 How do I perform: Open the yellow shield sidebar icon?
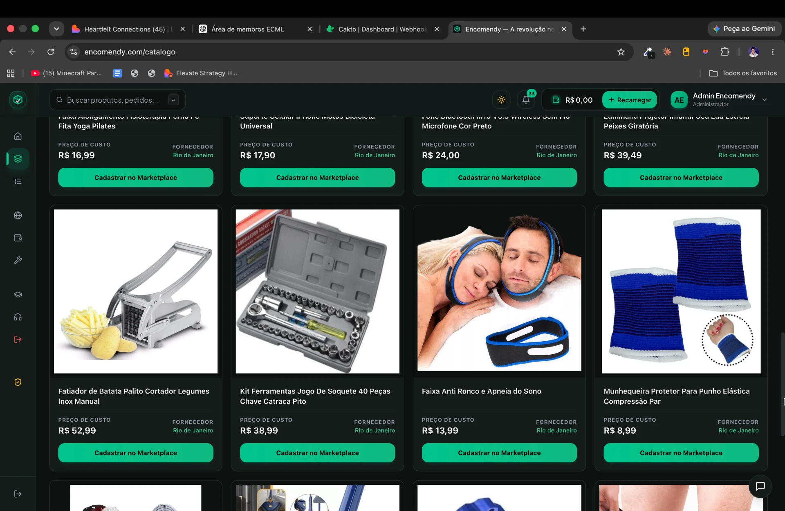pyautogui.click(x=18, y=382)
